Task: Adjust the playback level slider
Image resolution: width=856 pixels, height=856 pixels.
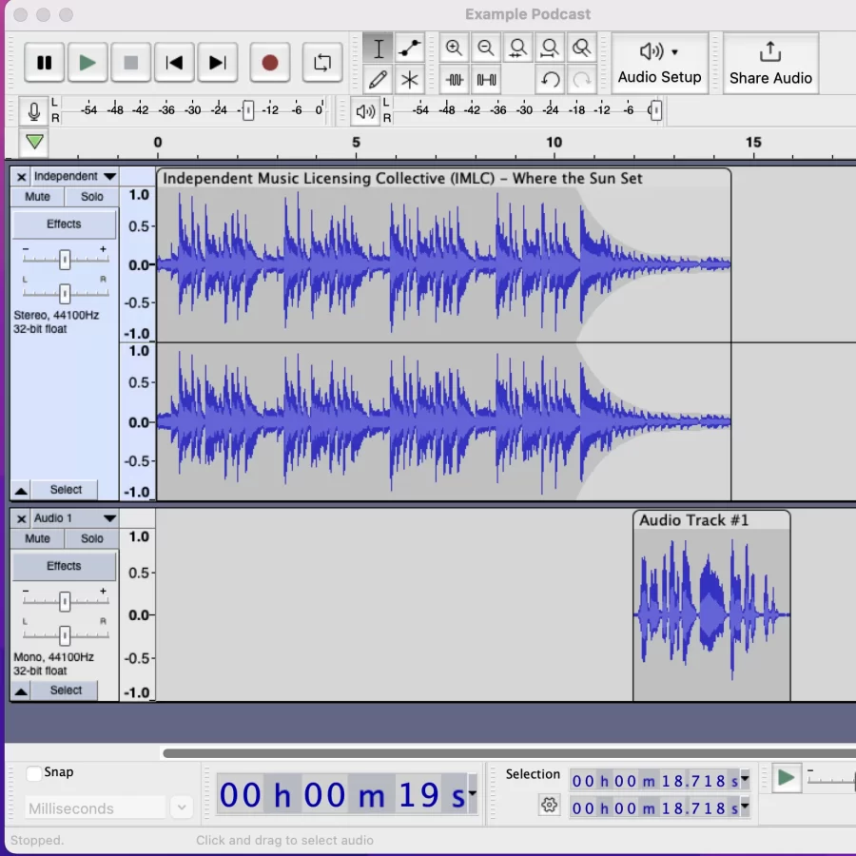Action: pyautogui.click(x=655, y=111)
